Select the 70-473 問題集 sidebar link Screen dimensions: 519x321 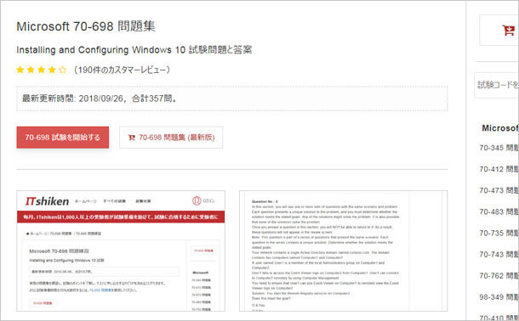tap(499, 190)
